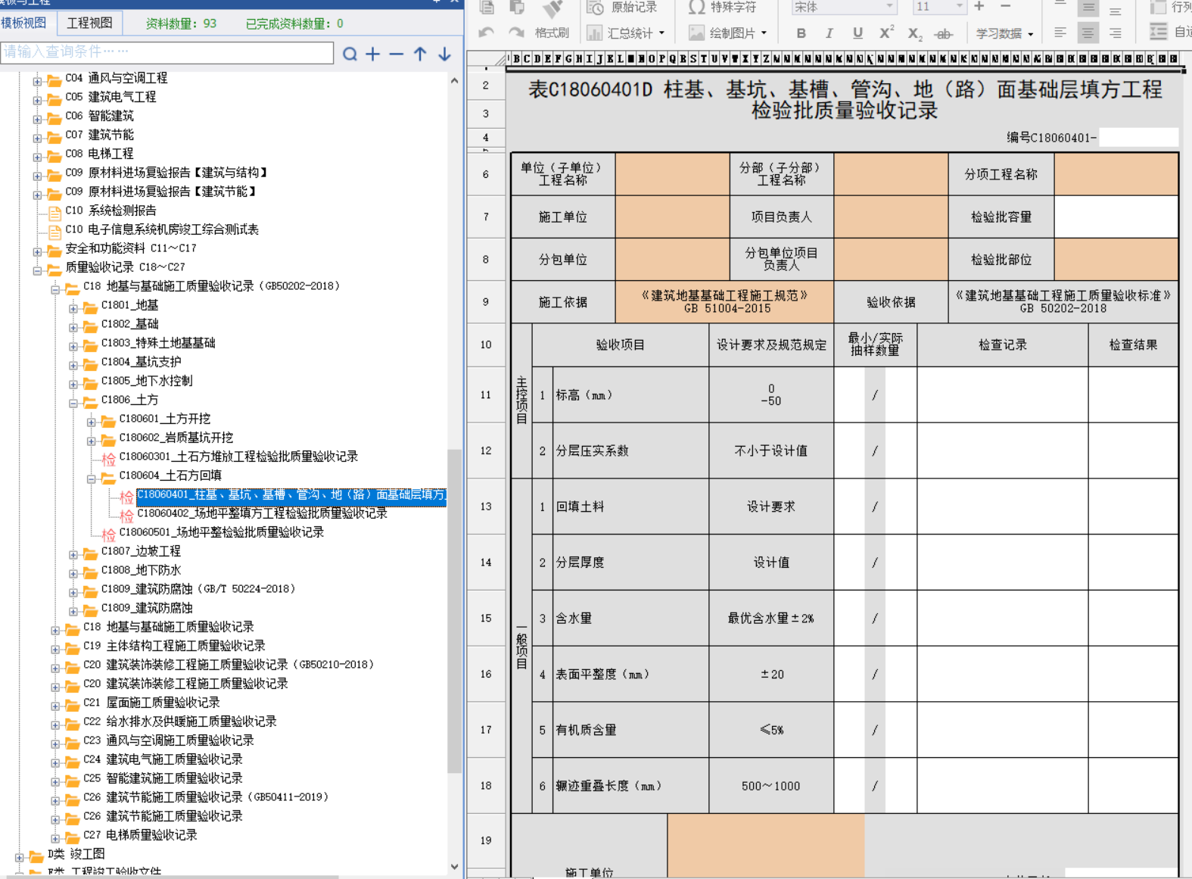This screenshot has width=1192, height=879.
Task: Collapse the C180604_土石方回填 folder
Action: (92, 478)
